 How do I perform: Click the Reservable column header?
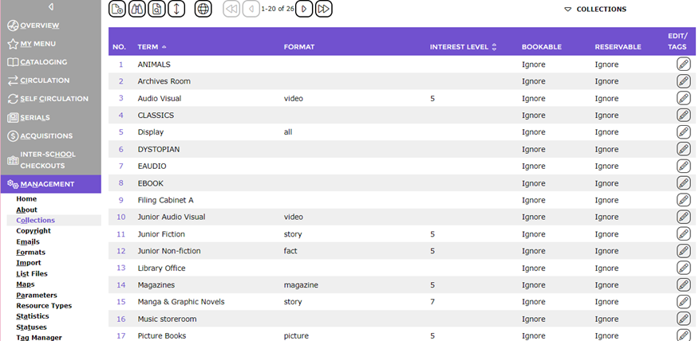(618, 47)
